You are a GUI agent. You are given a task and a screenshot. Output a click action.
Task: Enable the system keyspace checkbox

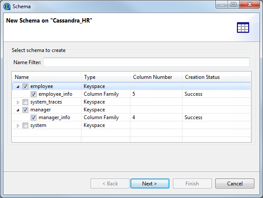[x=25, y=125]
